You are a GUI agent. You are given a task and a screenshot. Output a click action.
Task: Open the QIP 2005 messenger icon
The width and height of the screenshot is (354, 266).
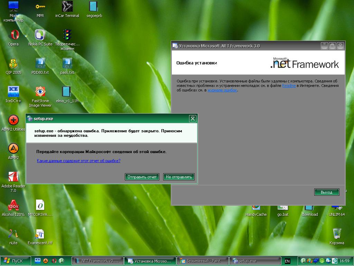pos(13,64)
